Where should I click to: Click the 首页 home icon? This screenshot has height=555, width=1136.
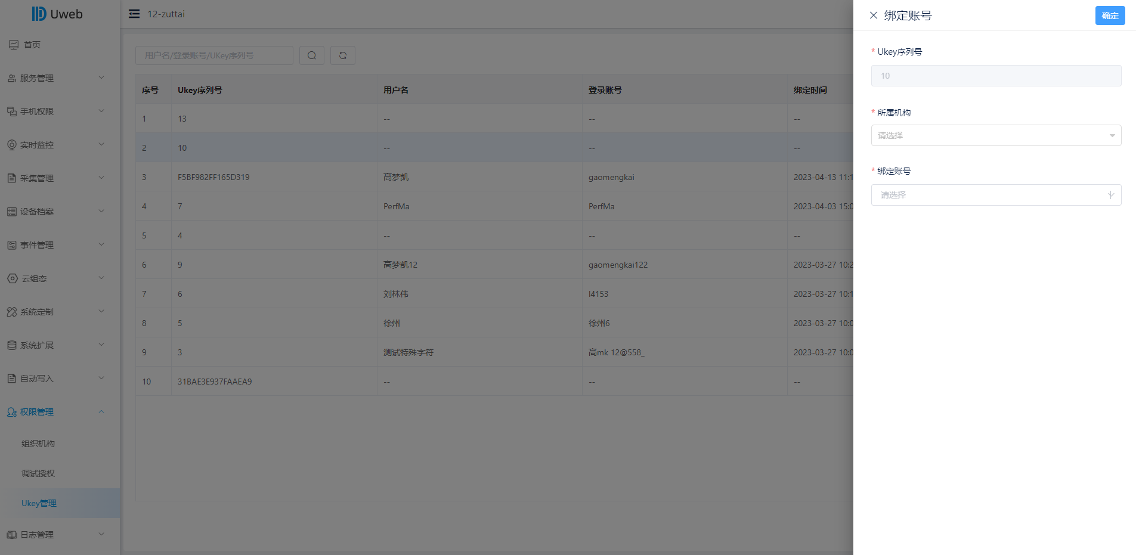pyautogui.click(x=14, y=45)
